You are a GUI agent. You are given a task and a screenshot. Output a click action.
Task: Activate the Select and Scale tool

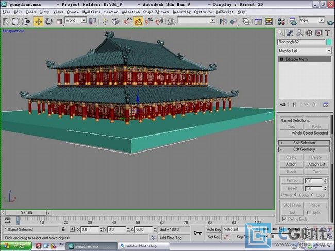[x=59, y=21]
